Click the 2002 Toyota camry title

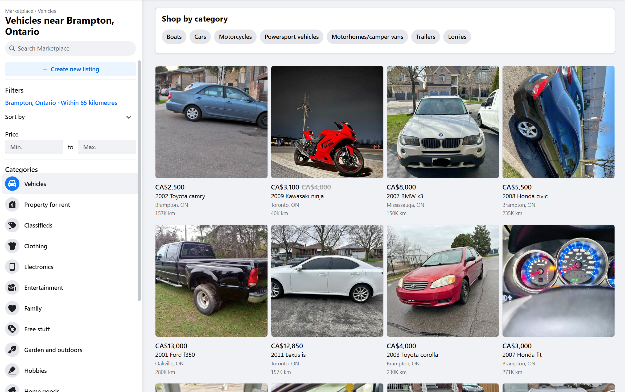(x=180, y=196)
